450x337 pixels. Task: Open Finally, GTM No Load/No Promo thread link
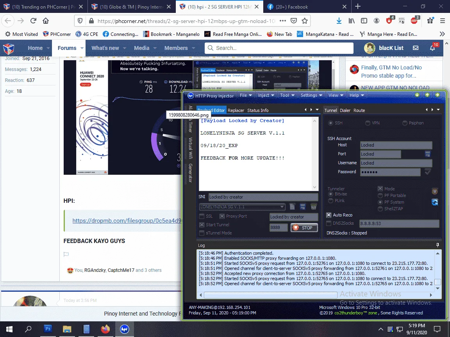click(x=391, y=72)
